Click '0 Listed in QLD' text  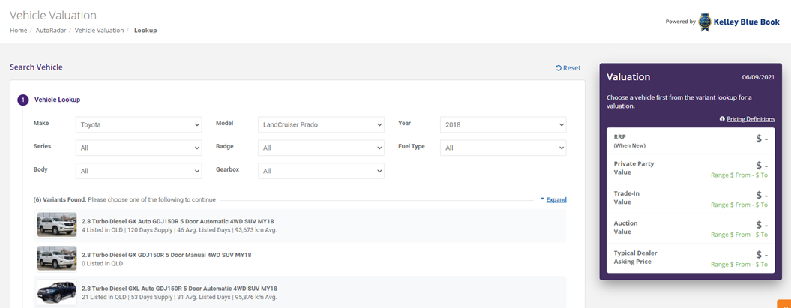(x=103, y=263)
